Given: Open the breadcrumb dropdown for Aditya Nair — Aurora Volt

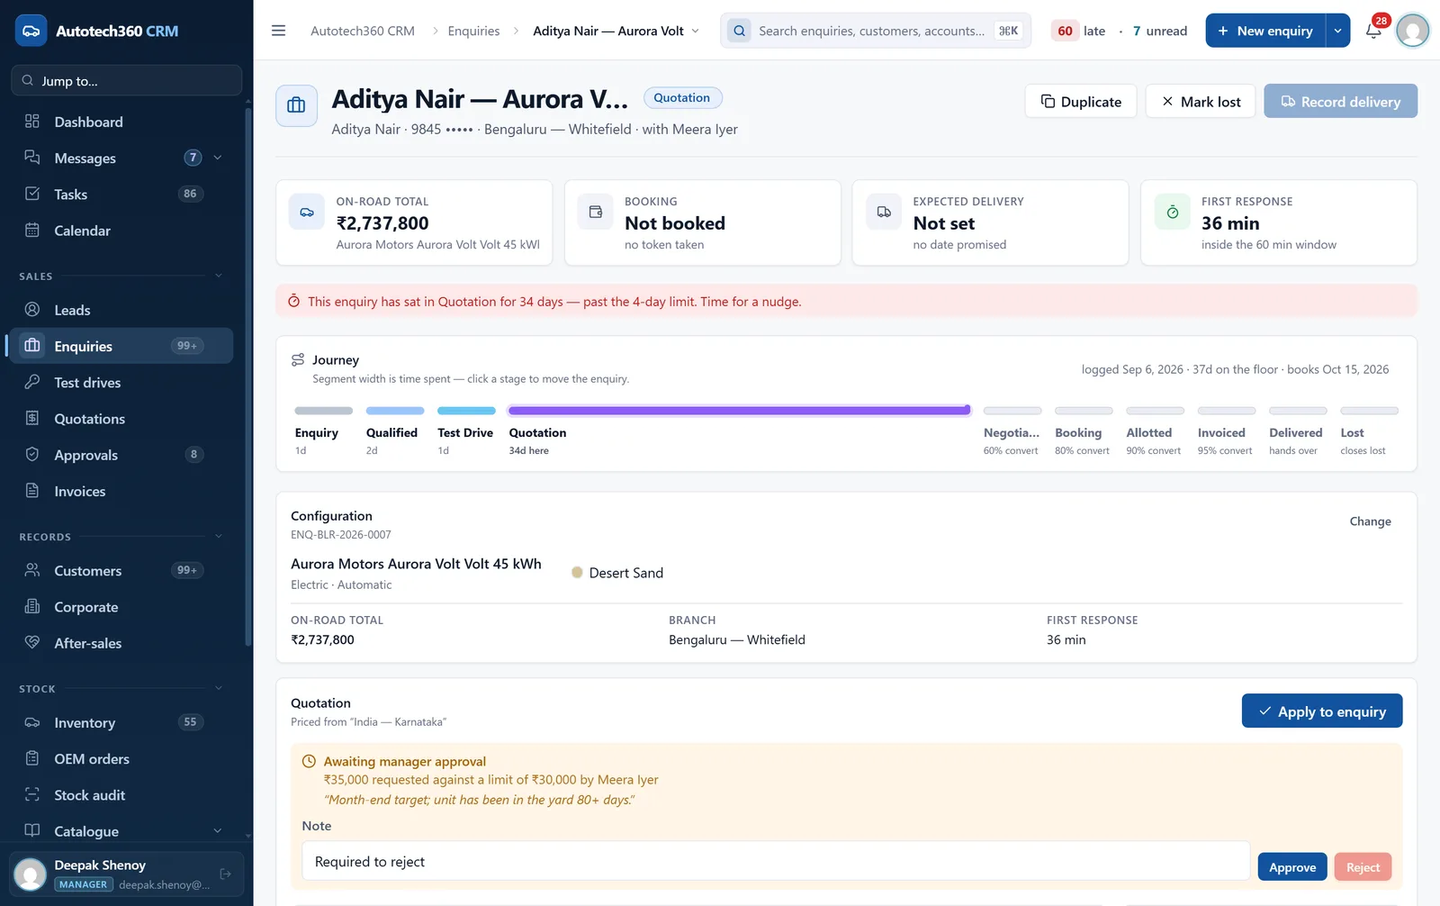Looking at the screenshot, I should pyautogui.click(x=695, y=31).
